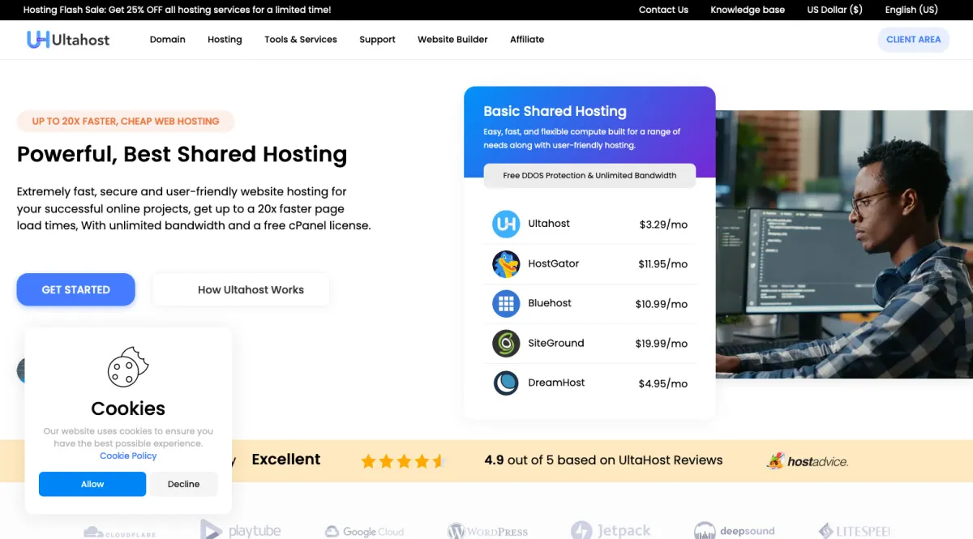The height and width of the screenshot is (539, 973).
Task: Click the $4.95/mo DreamHost price
Action: click(x=663, y=383)
